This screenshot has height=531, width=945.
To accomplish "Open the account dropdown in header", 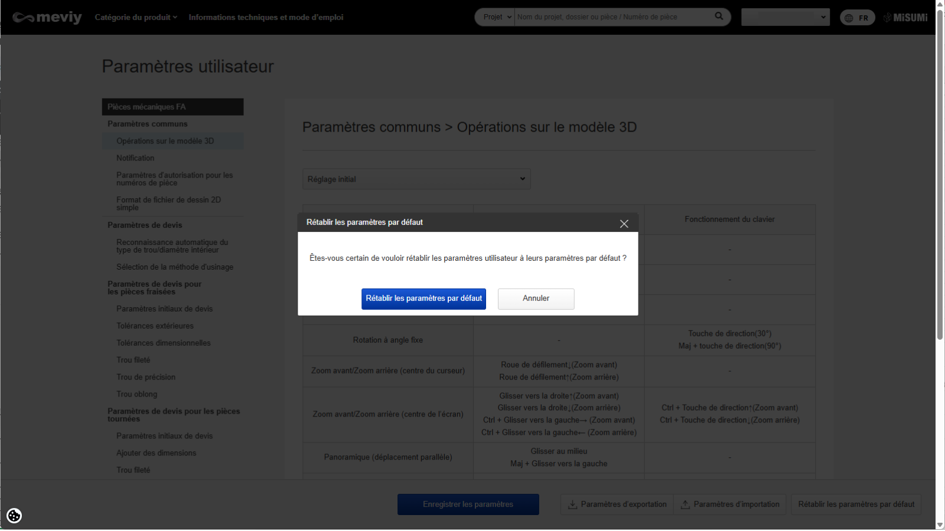I will 785,17.
